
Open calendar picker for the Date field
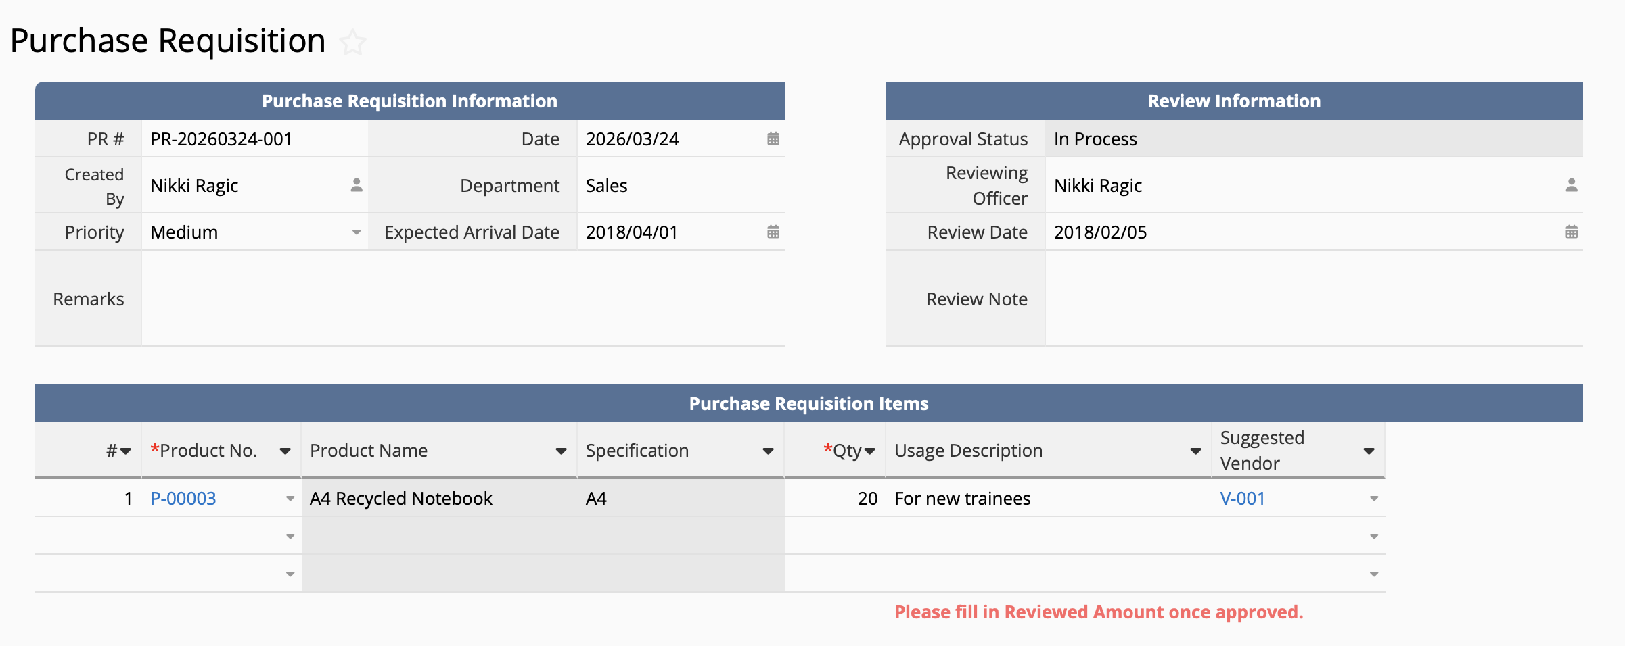pos(773,139)
